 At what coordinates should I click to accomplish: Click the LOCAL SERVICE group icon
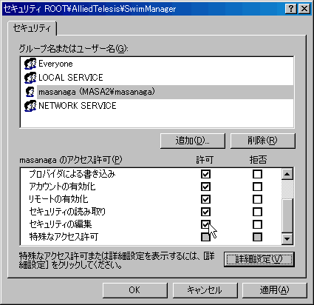click(x=30, y=78)
